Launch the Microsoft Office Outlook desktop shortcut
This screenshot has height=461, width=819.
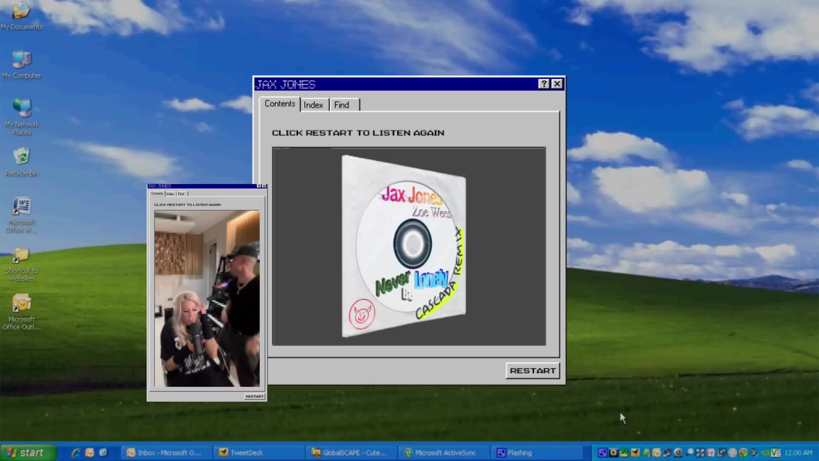[x=21, y=312]
